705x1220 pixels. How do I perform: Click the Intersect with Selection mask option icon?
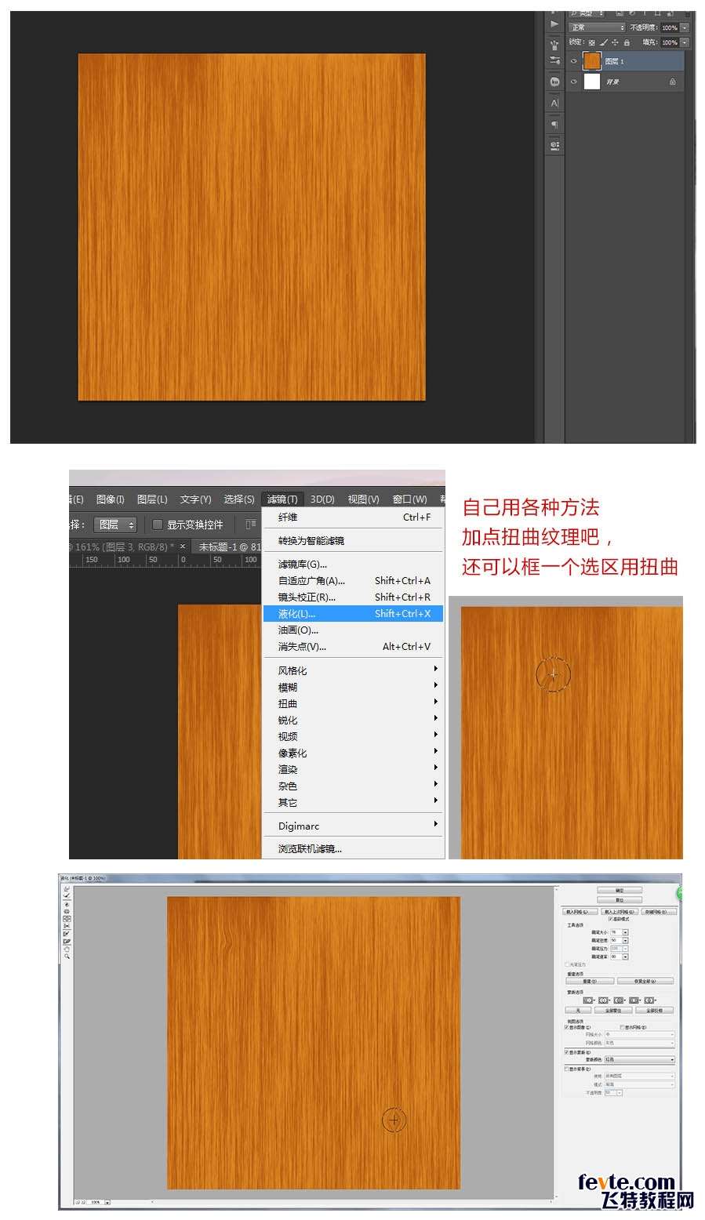tap(634, 1000)
